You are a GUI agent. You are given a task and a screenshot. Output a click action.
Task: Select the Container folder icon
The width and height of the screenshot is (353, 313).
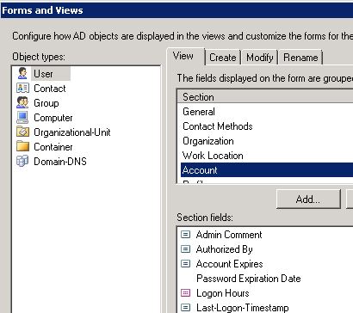(22, 146)
